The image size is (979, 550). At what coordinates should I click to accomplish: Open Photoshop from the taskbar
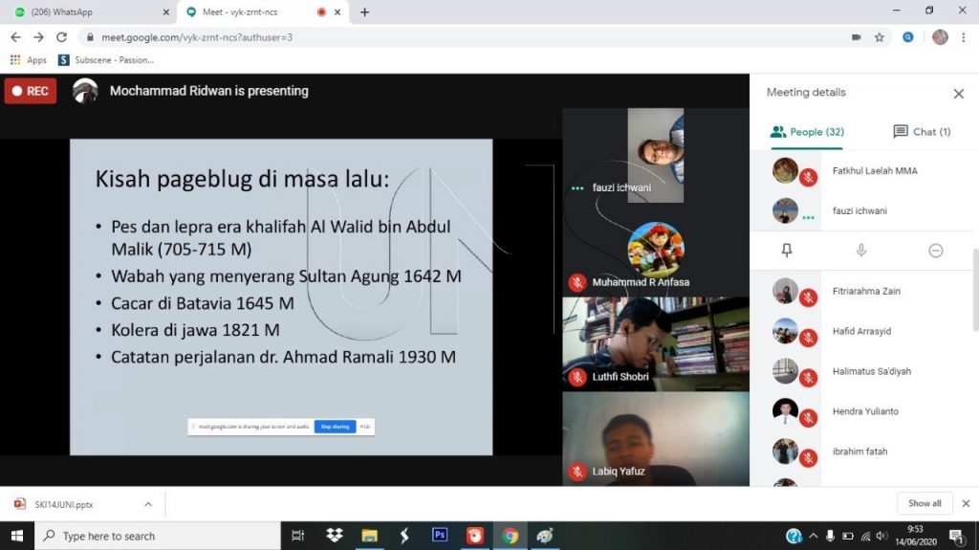(x=440, y=535)
